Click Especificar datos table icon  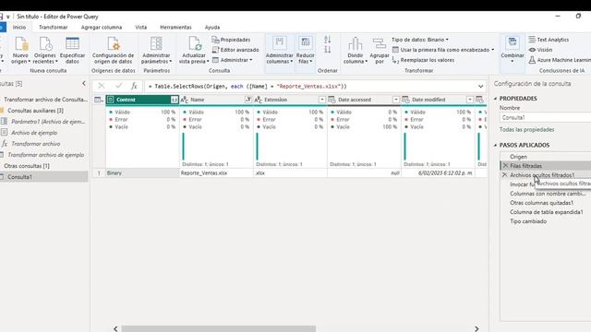point(72,43)
